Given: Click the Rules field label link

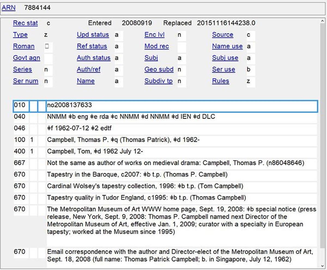Looking at the screenshot, I should pos(220,81).
